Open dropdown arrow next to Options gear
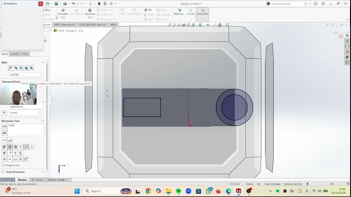 pyautogui.click(x=115, y=4)
